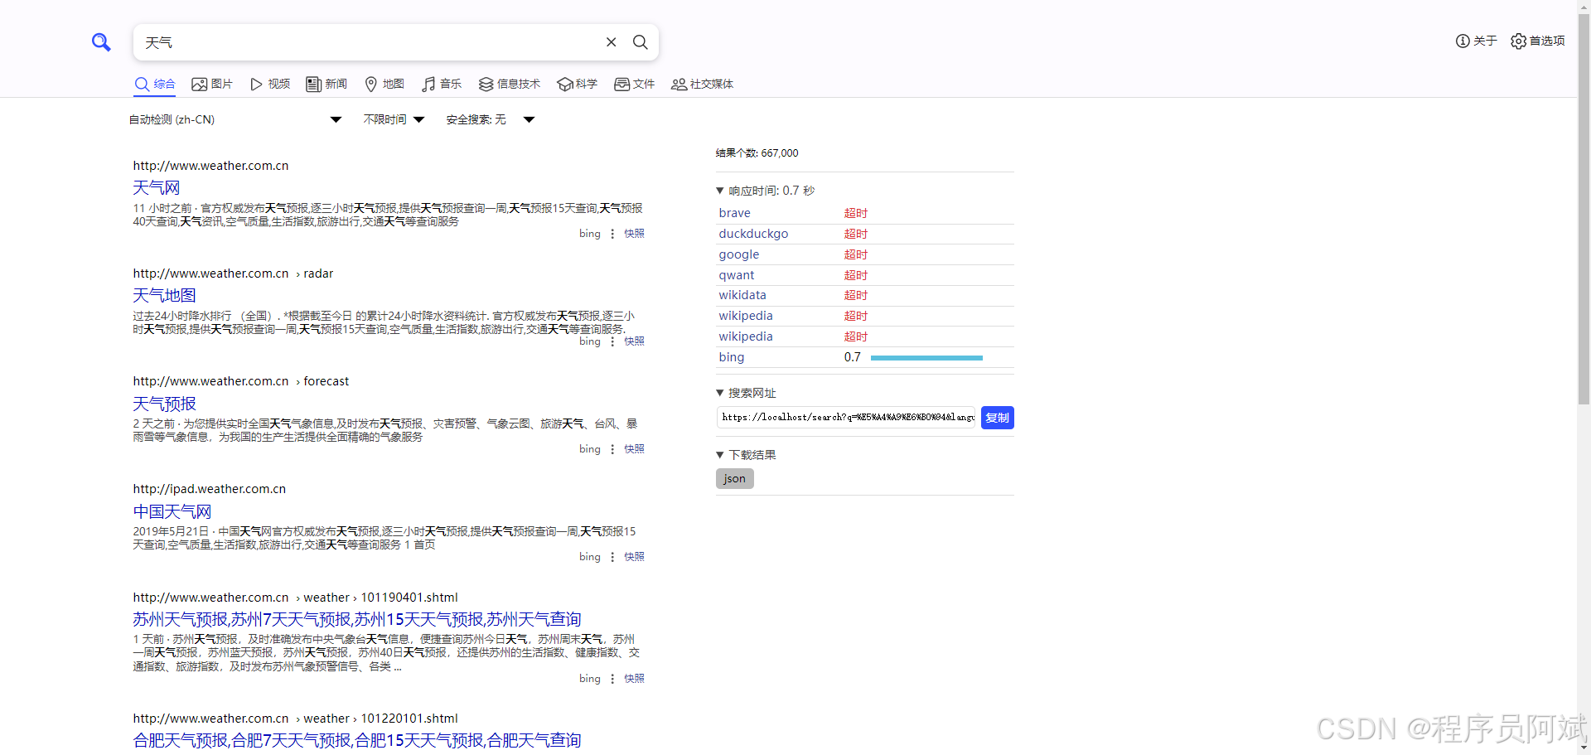Click the http://www.weather.com.cn URL above 天气网
This screenshot has width=1591, height=755.
[x=211, y=166]
